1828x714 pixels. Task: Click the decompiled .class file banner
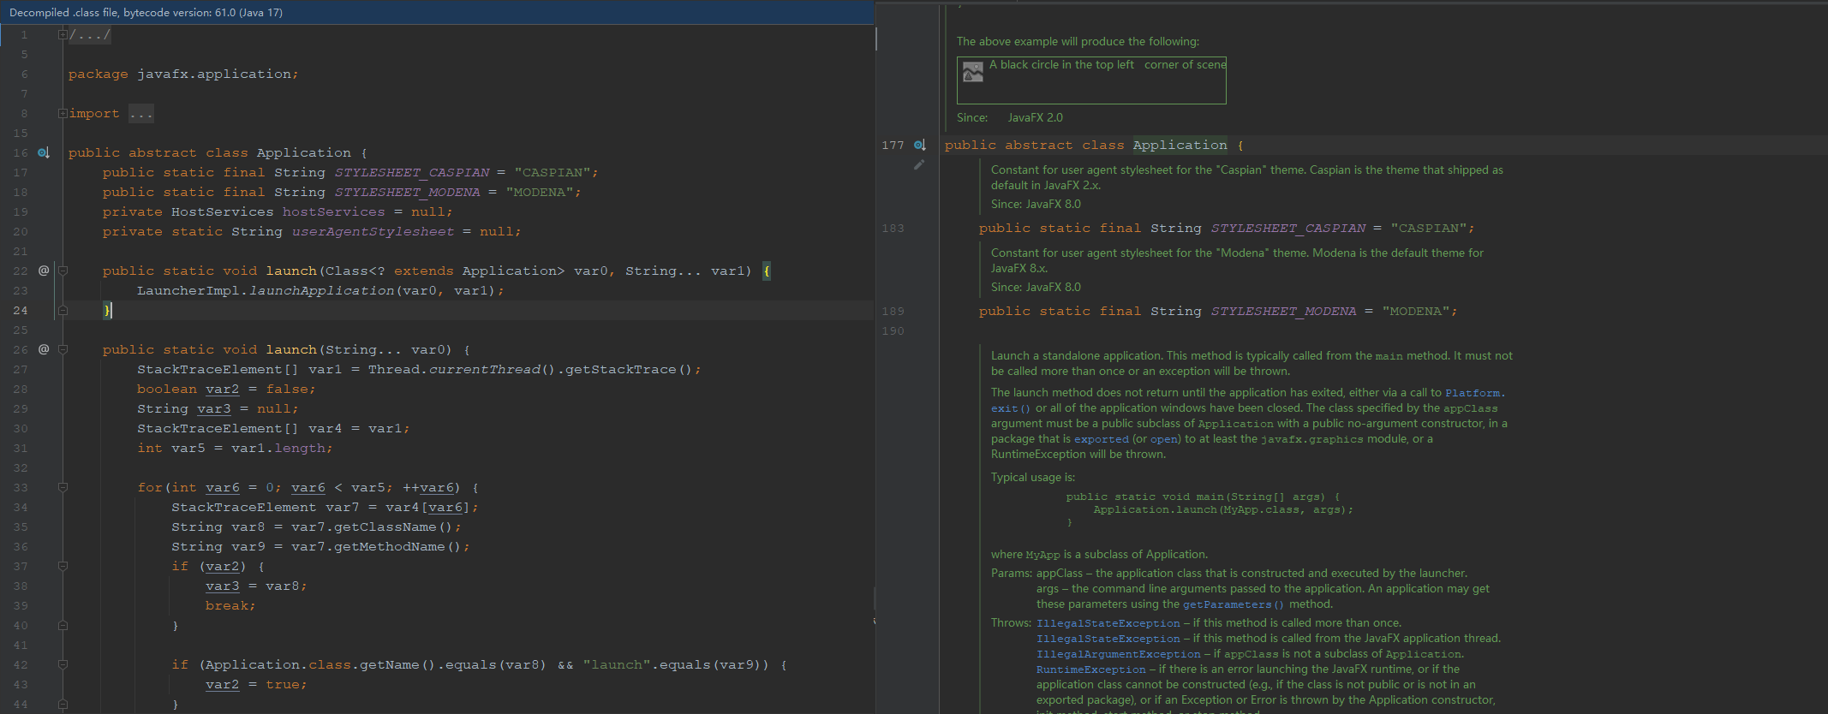click(x=437, y=12)
